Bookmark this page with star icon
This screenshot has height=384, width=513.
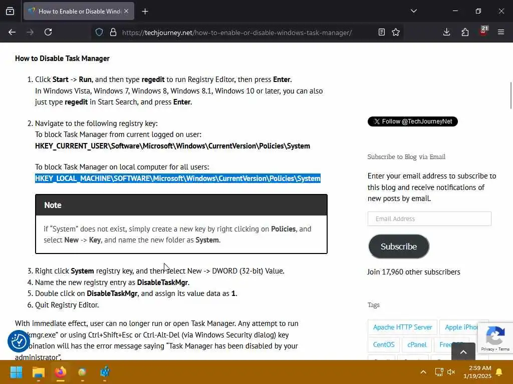pos(396,32)
